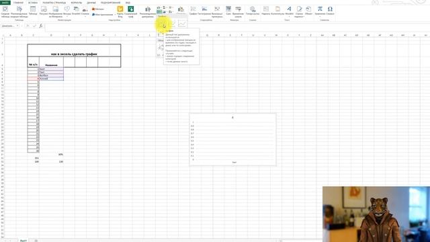Choose the line chart thumbnail with the border in the gallery
The width and height of the screenshot is (430, 242).
point(182,24)
